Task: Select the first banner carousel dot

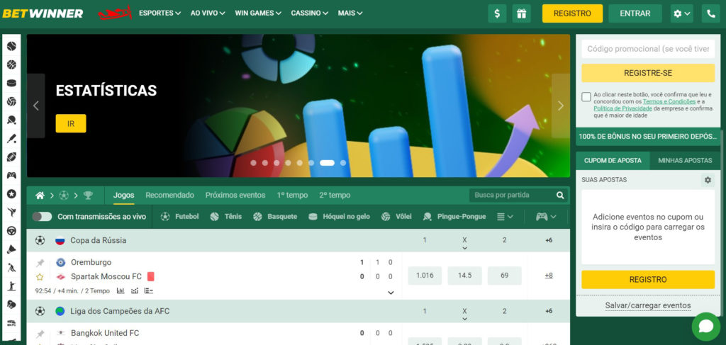Action: (253, 163)
